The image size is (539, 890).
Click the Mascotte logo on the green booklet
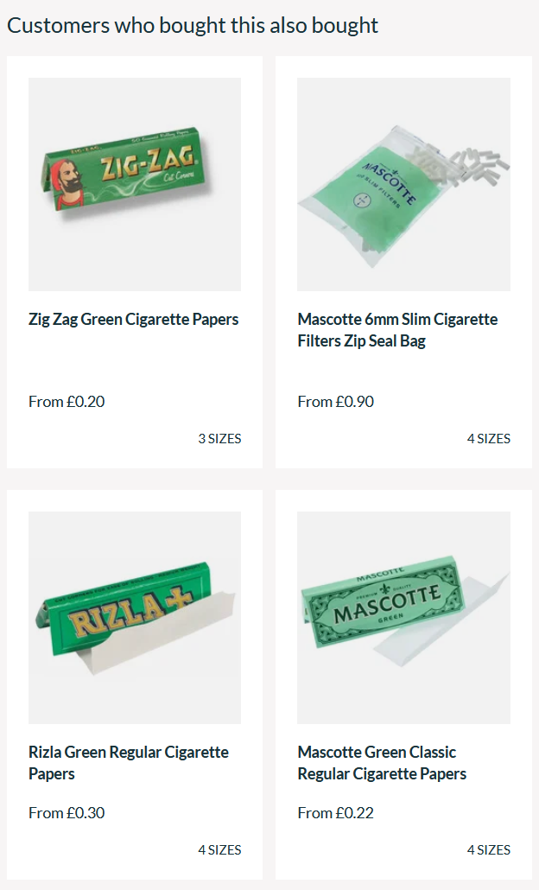(x=388, y=607)
